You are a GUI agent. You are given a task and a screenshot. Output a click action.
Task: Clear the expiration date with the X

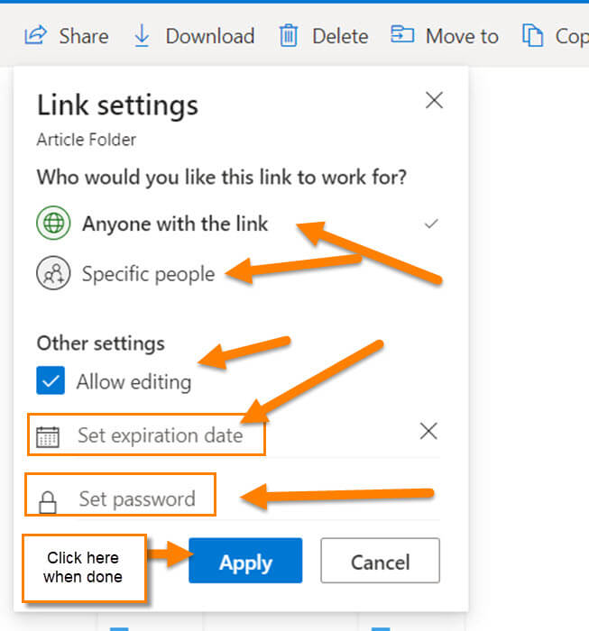click(428, 432)
